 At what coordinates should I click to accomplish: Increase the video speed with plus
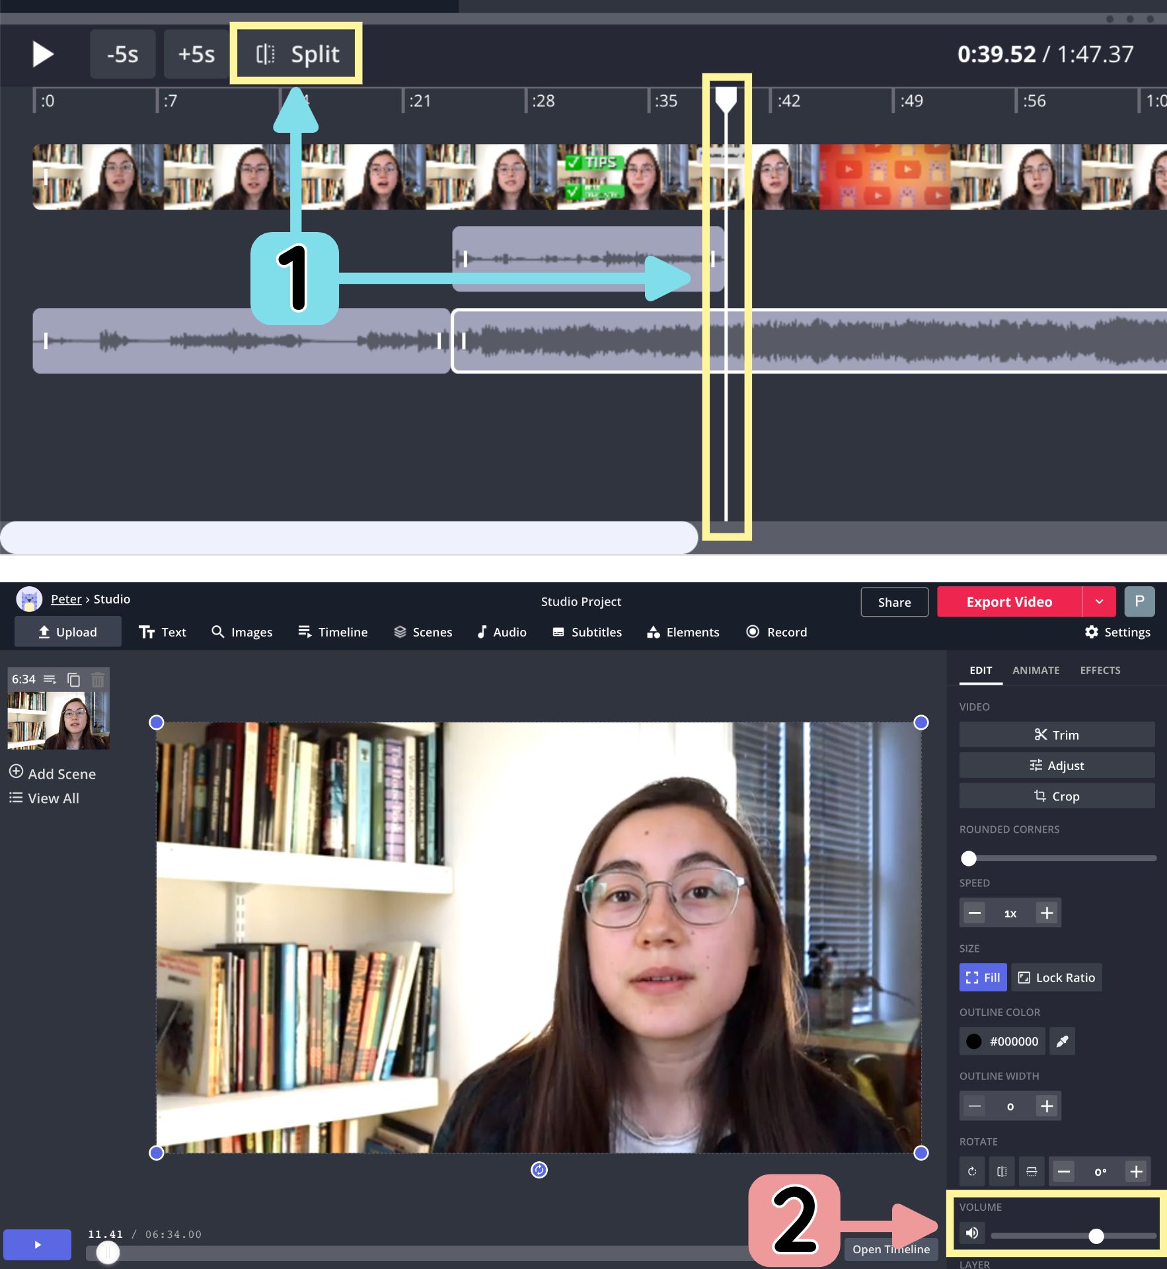pyautogui.click(x=1047, y=913)
